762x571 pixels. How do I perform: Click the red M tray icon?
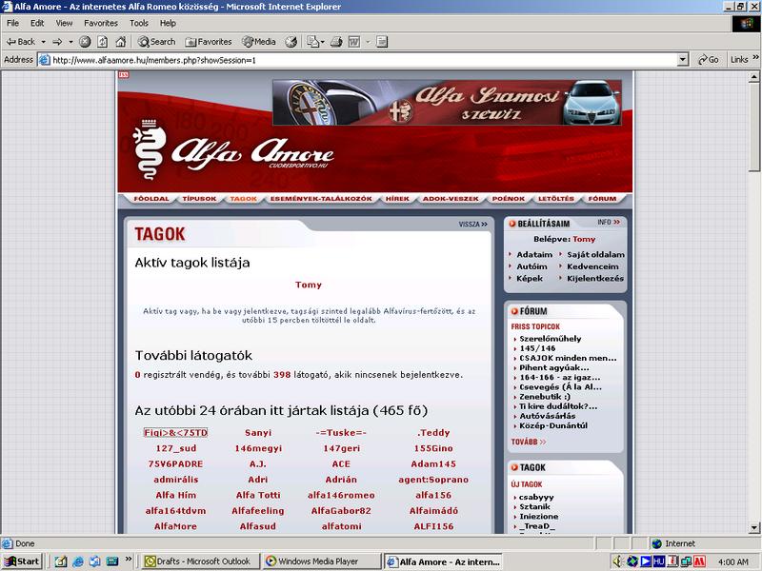(x=699, y=561)
